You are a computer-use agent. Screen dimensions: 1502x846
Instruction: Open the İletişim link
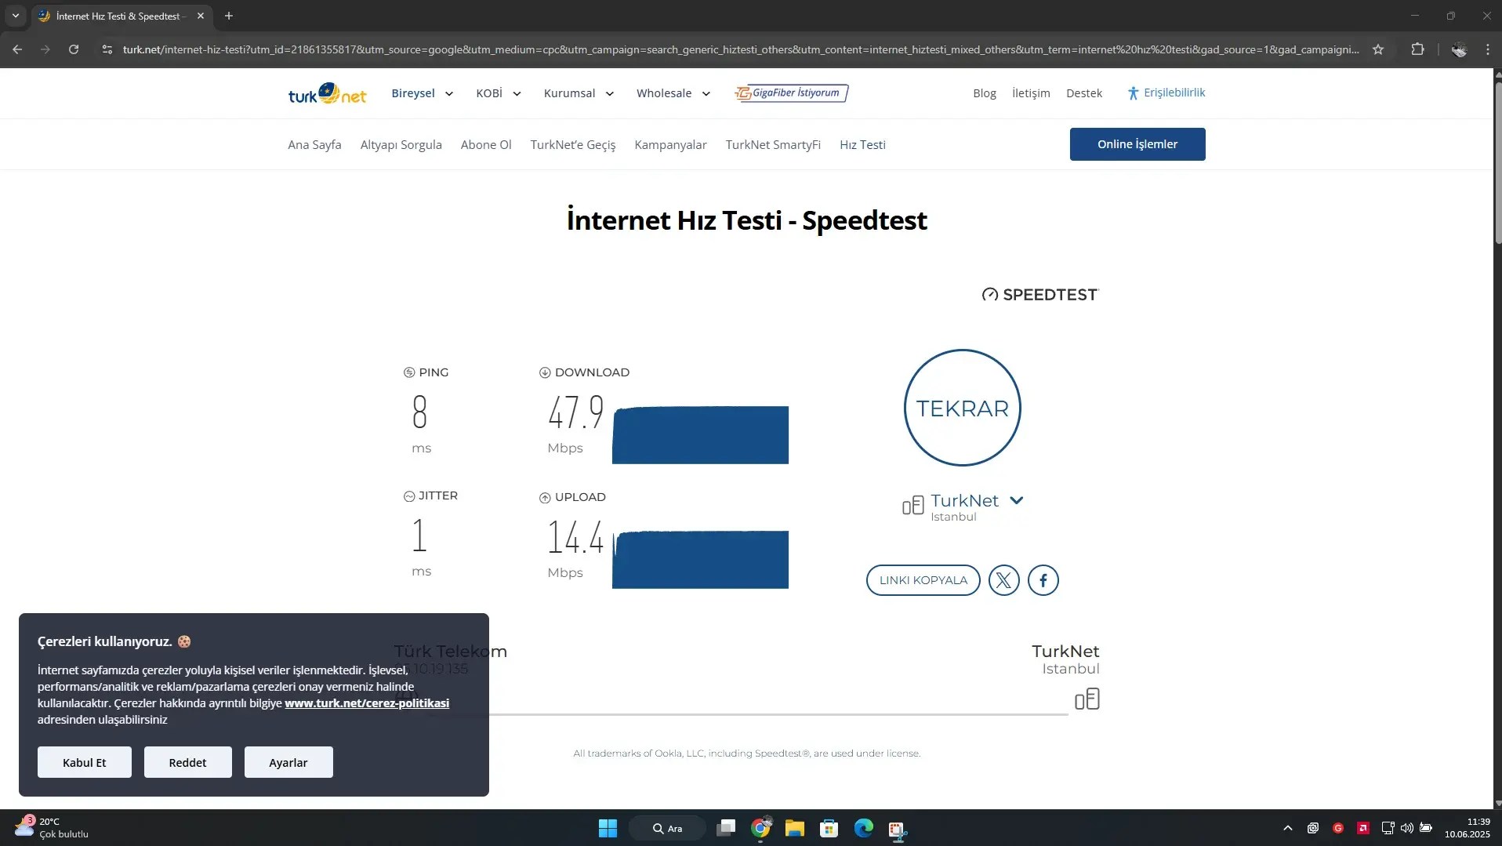pyautogui.click(x=1031, y=93)
